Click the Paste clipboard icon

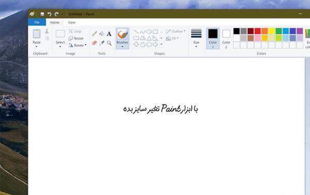(x=37, y=33)
